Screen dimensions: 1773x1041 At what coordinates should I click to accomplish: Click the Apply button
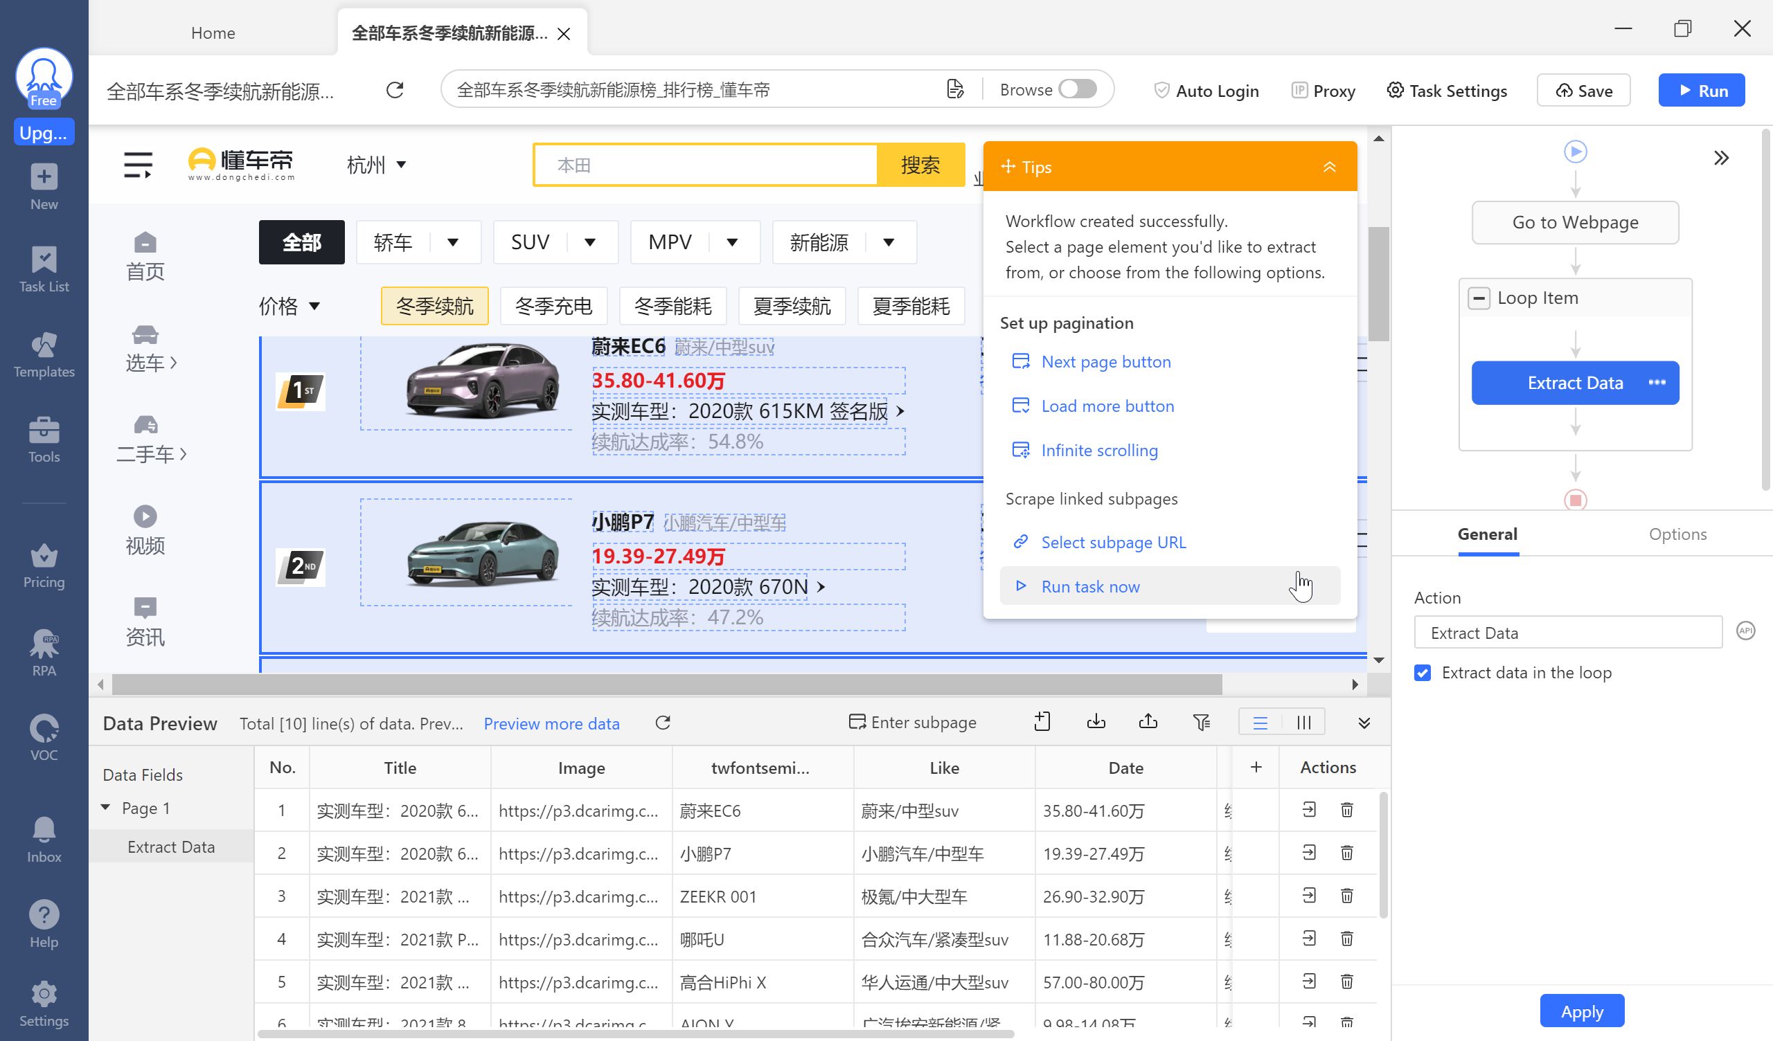click(x=1582, y=1011)
